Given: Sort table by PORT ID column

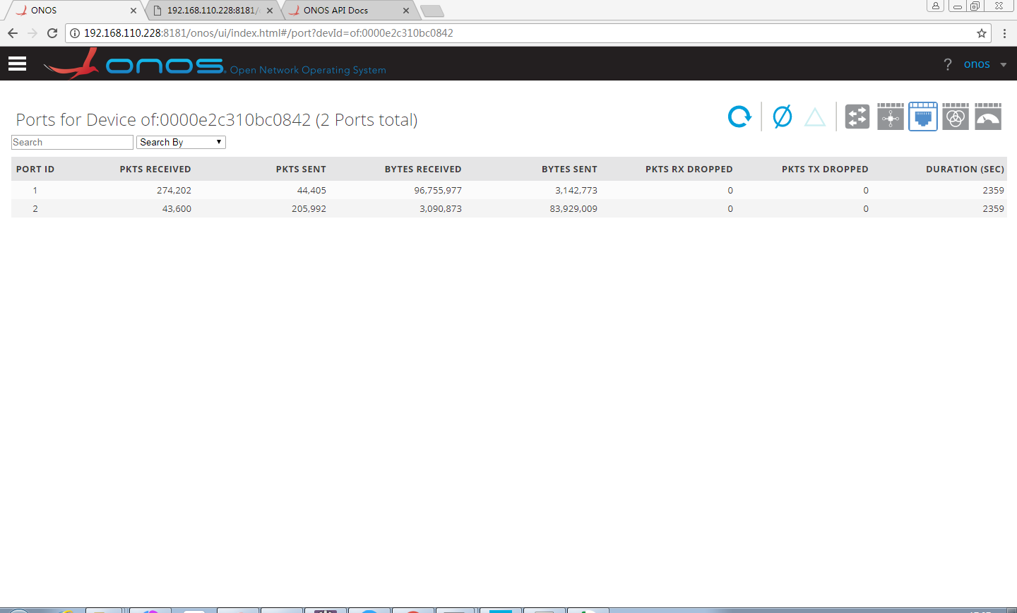Looking at the screenshot, I should coord(35,169).
